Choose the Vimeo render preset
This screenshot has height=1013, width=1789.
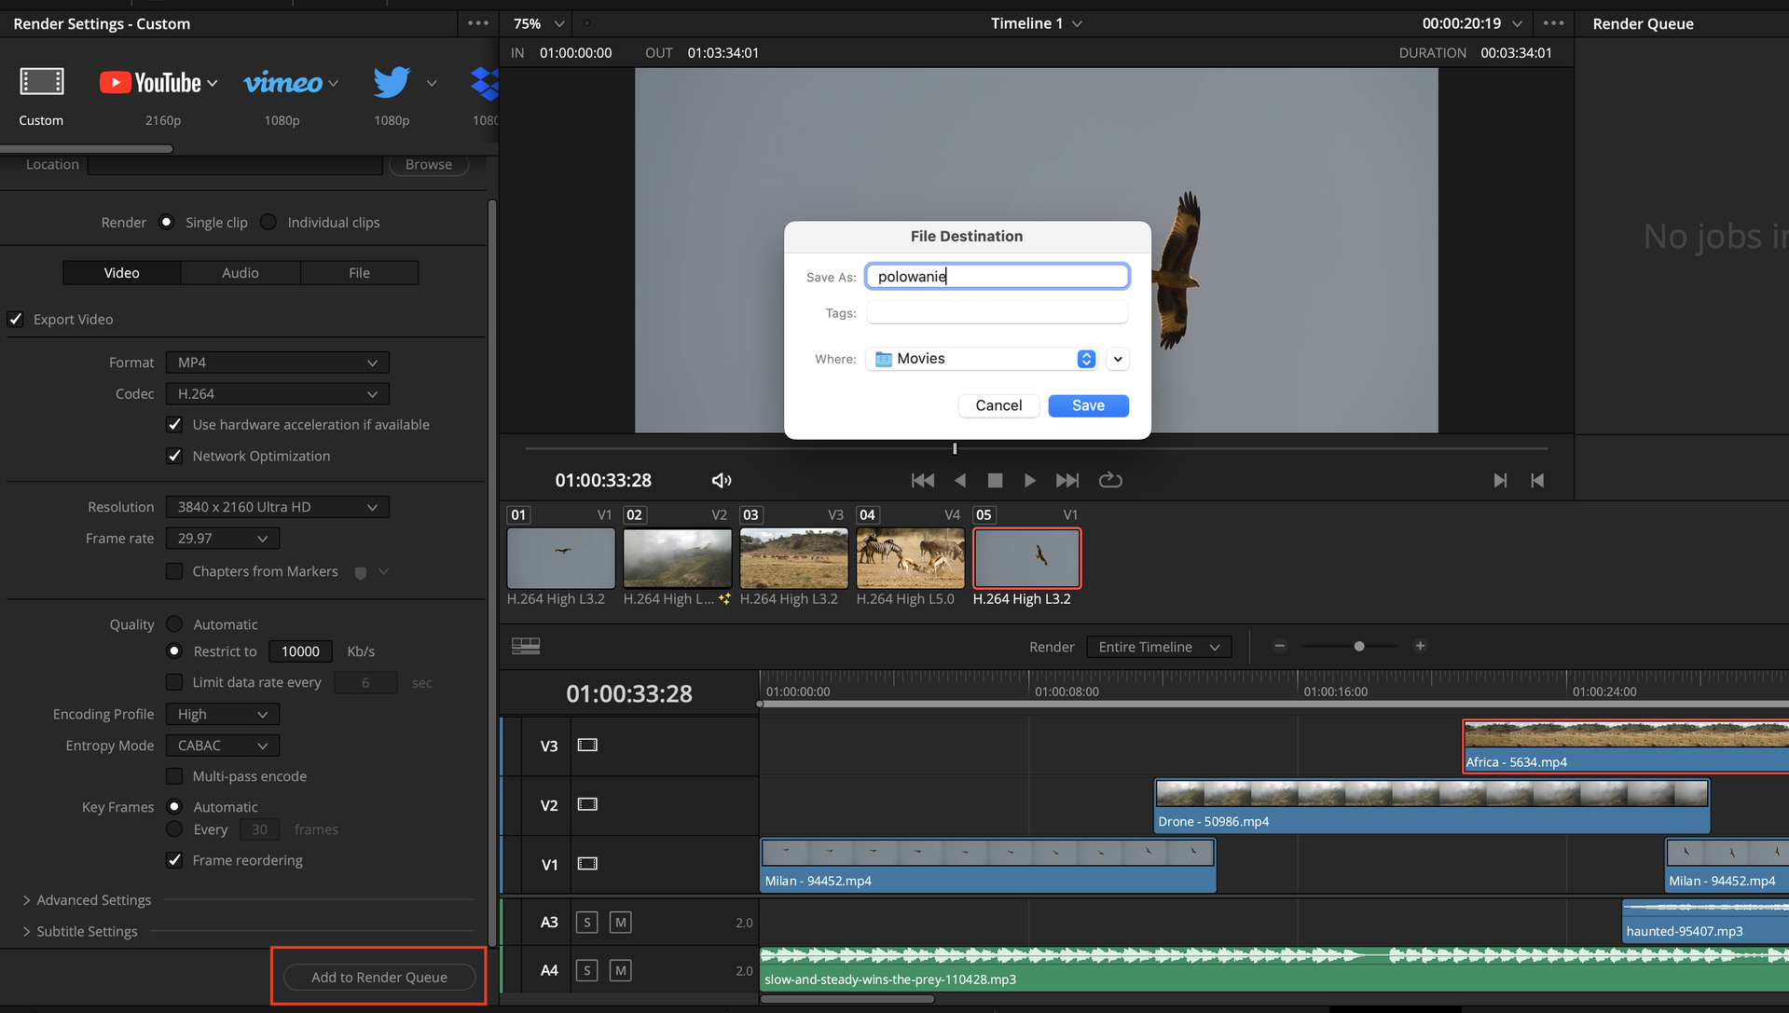pos(282,83)
